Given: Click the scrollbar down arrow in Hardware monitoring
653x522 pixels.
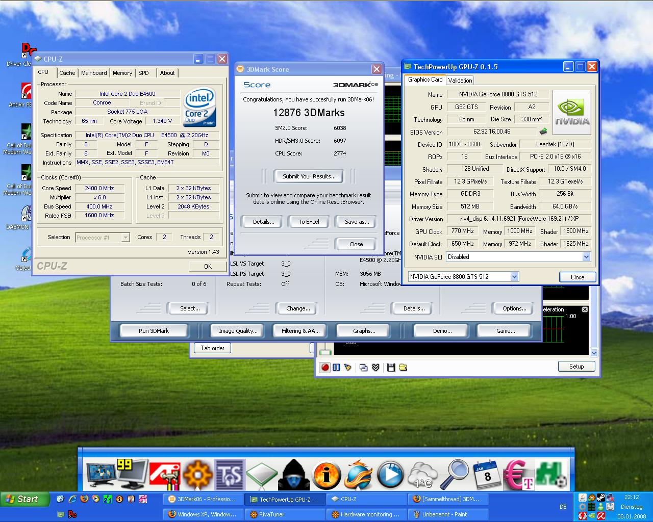Looking at the screenshot, I should 594,353.
